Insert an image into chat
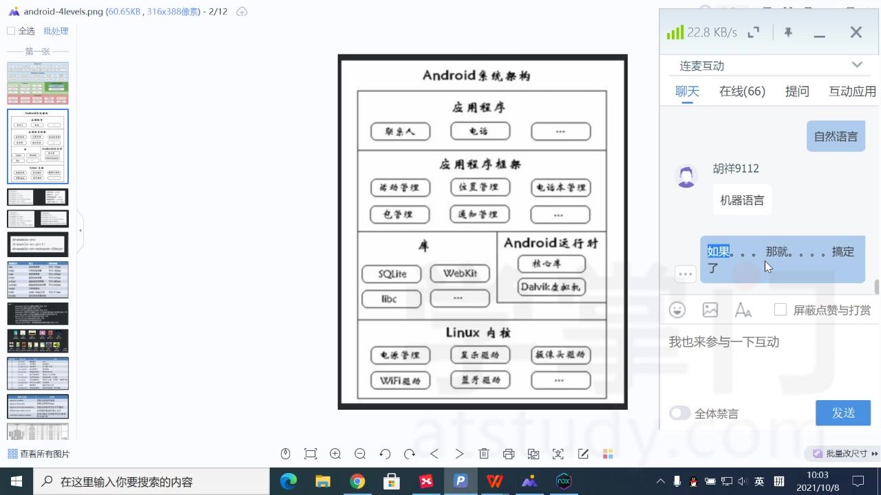The height and width of the screenshot is (495, 881). [710, 310]
